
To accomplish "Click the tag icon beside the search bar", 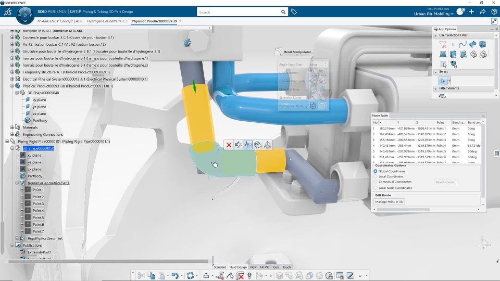I will click(x=294, y=12).
